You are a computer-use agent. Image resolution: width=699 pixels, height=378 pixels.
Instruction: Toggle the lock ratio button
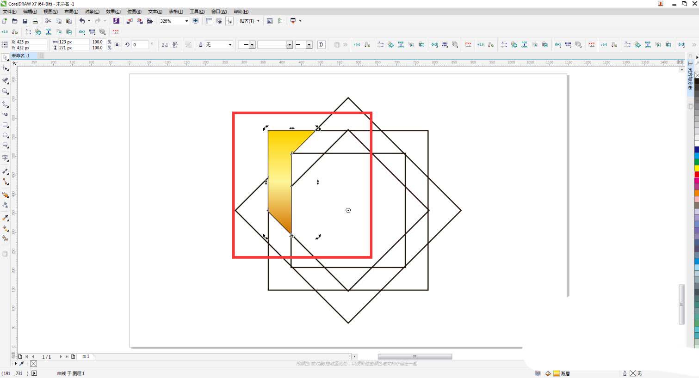[x=117, y=45]
